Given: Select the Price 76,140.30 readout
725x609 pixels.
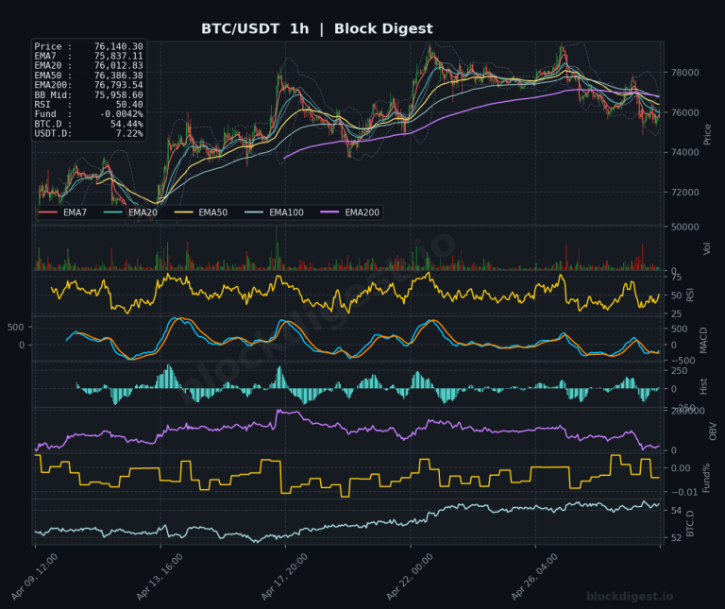Looking at the screenshot, I should click(x=89, y=46).
